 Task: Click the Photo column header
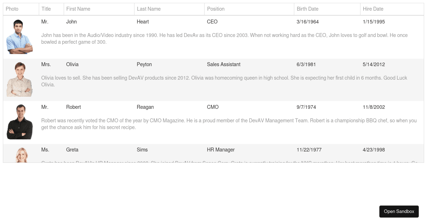pyautogui.click(x=12, y=9)
